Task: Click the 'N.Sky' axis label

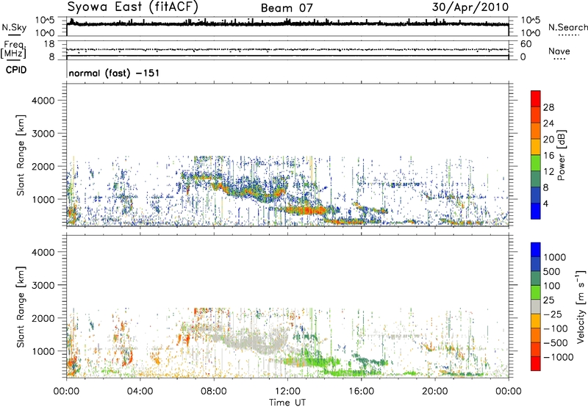Action: [14, 27]
